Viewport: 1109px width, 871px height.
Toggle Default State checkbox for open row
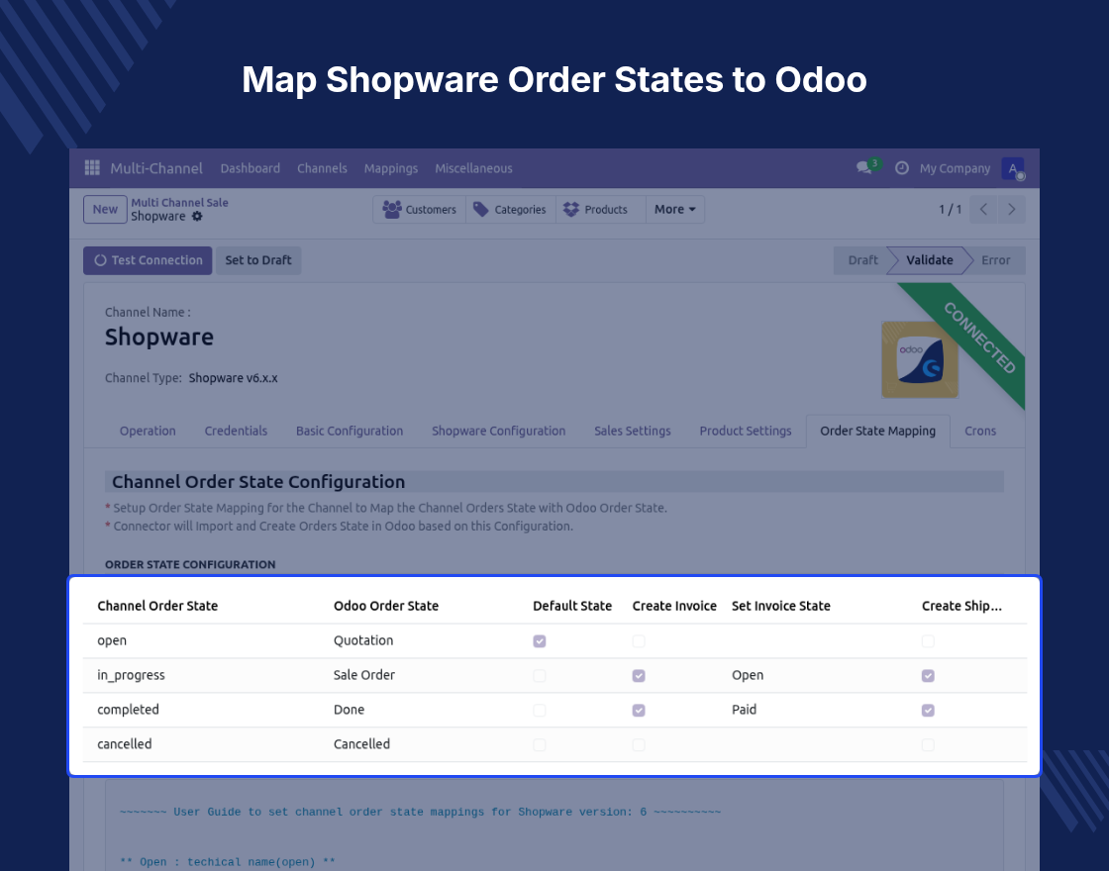pyautogui.click(x=540, y=641)
